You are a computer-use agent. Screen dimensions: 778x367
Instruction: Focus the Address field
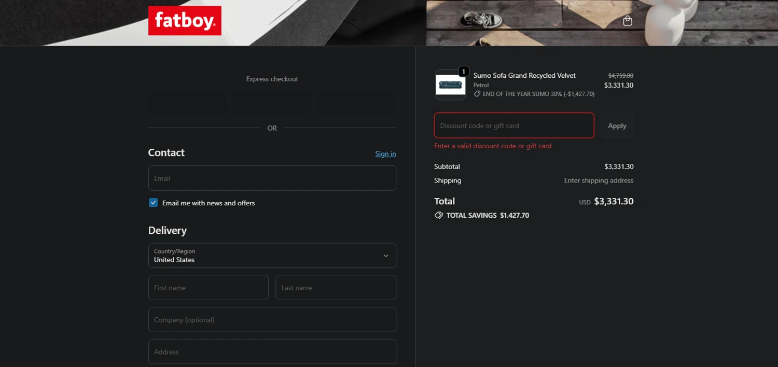(272, 352)
